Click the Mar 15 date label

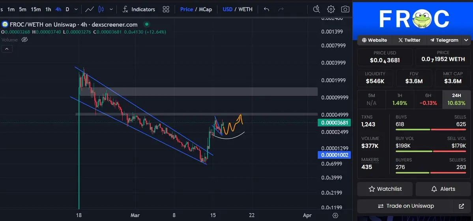click(x=213, y=215)
